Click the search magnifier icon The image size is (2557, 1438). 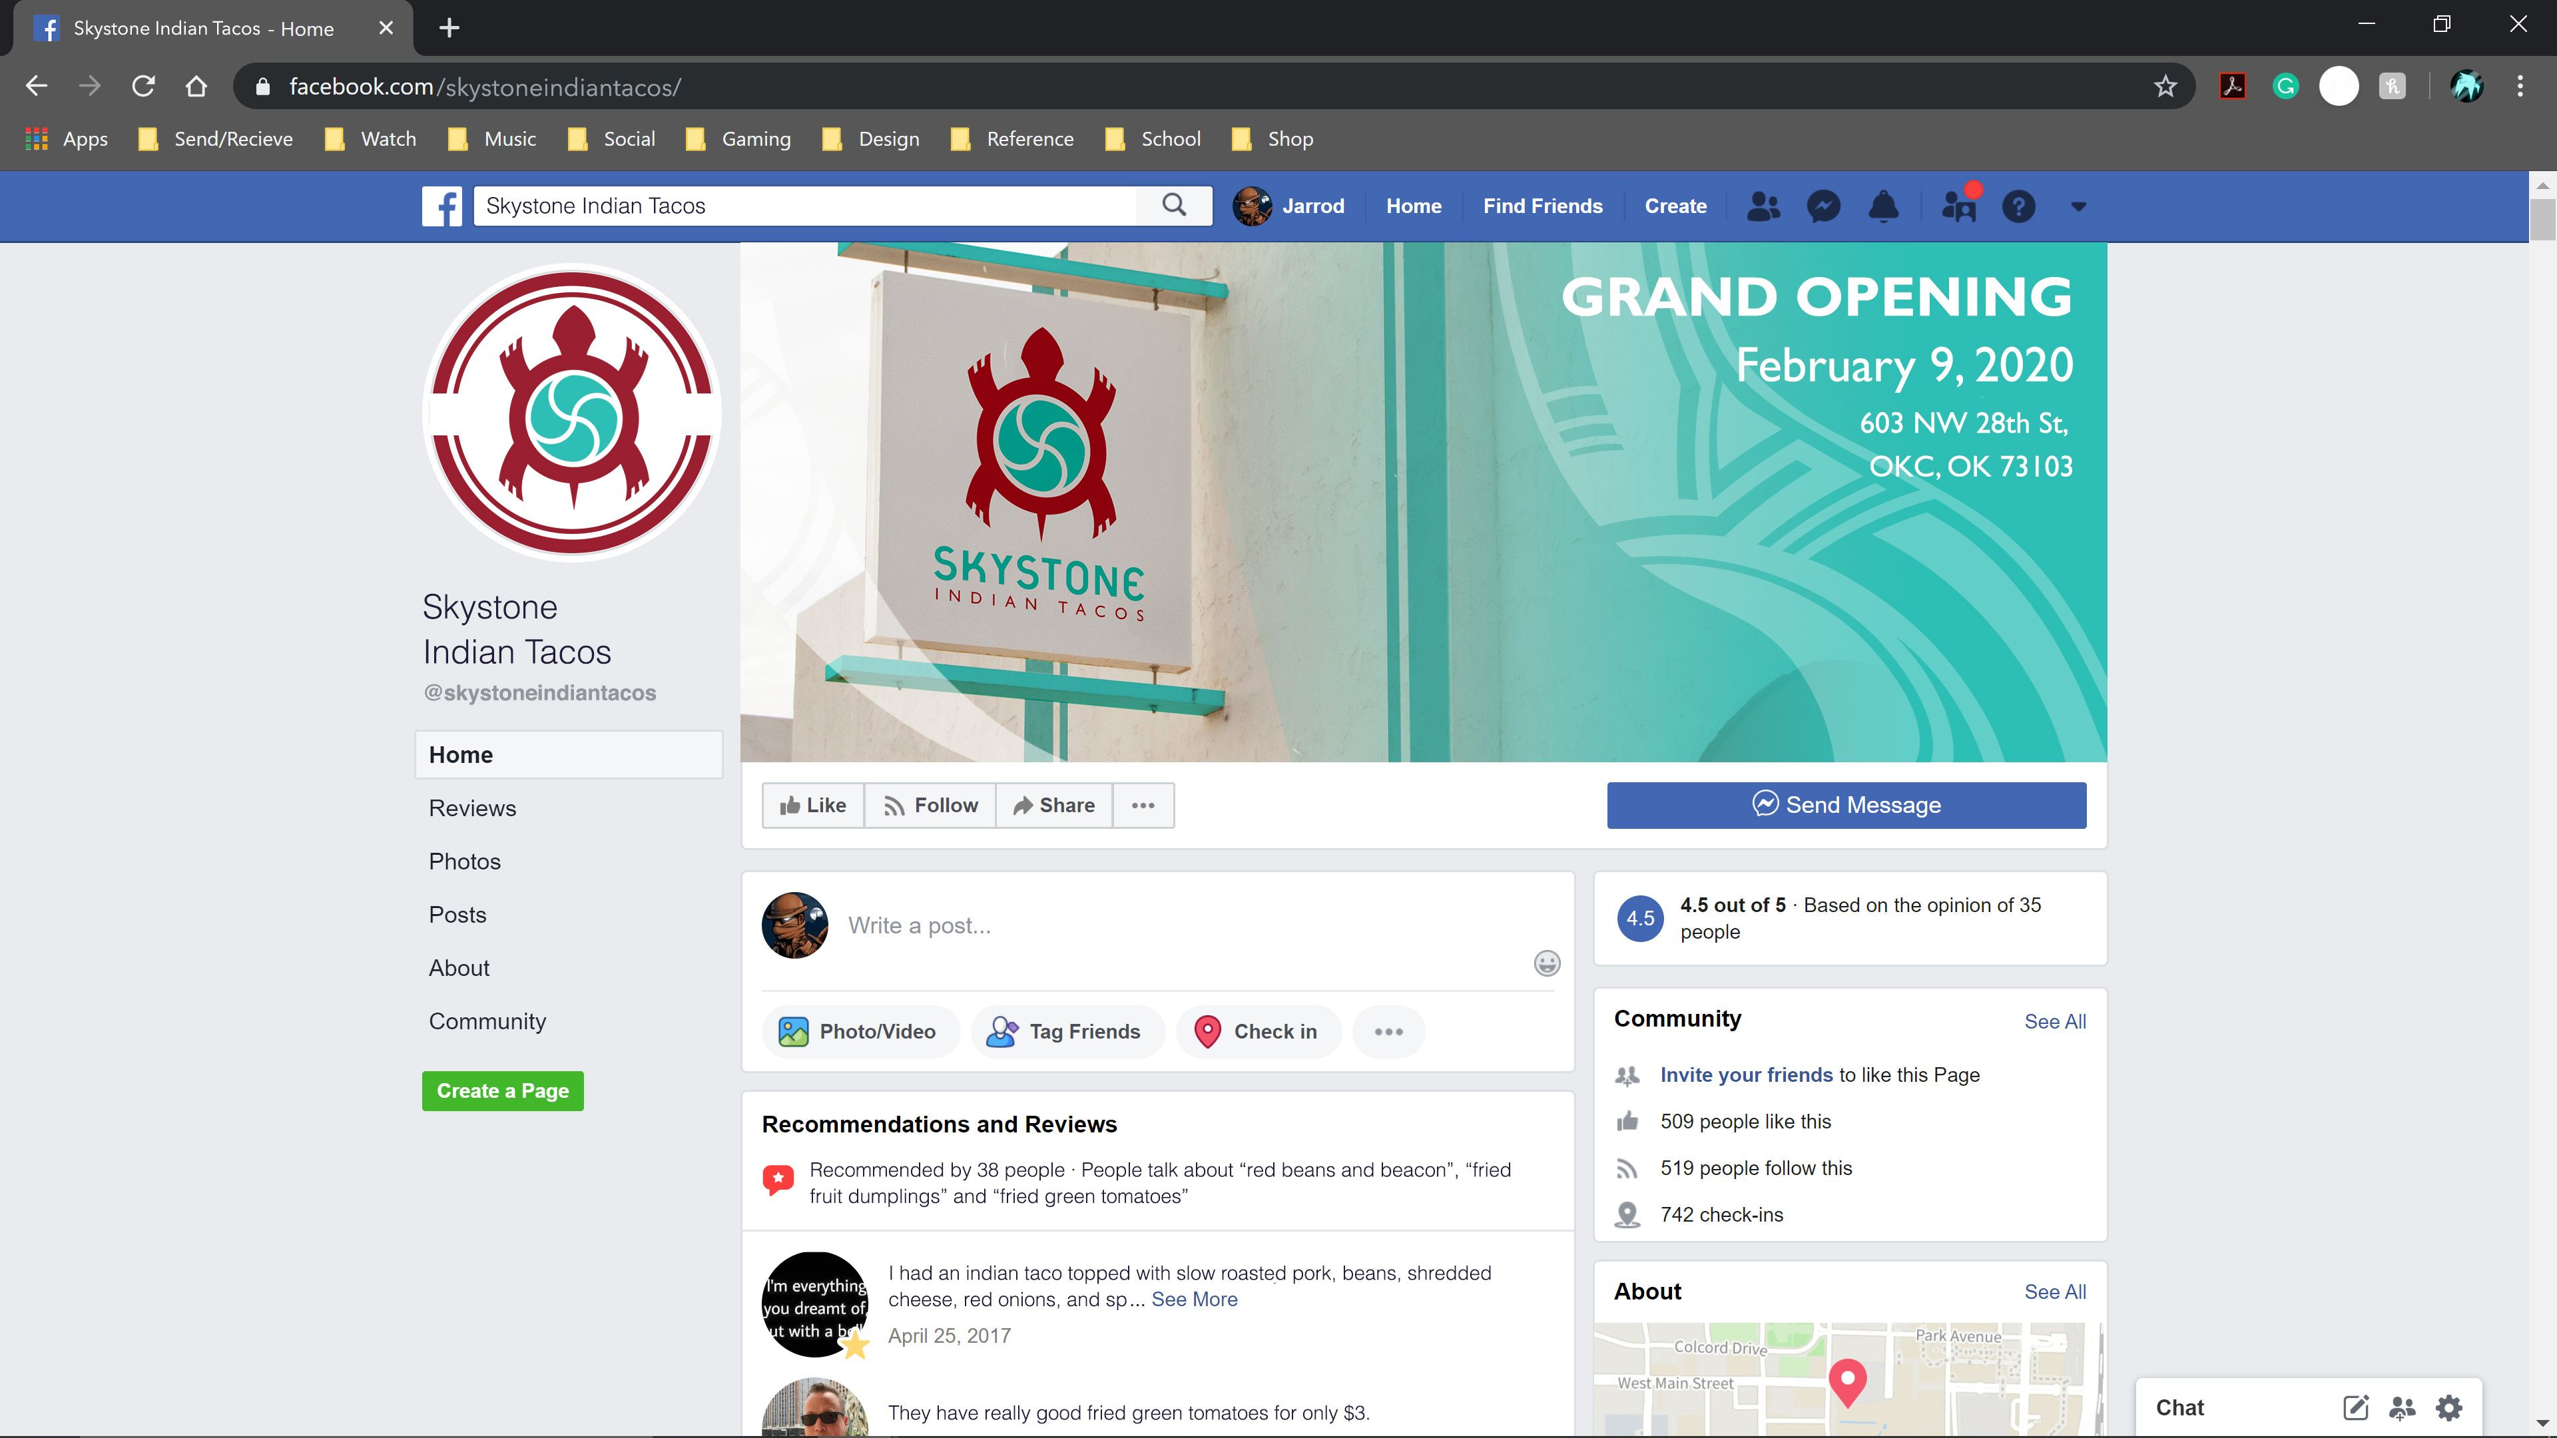point(1174,206)
